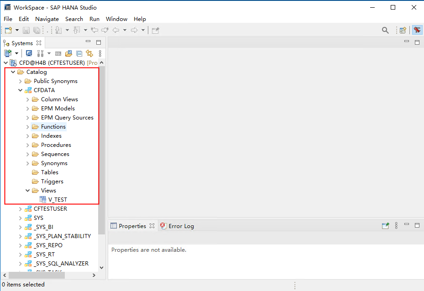Click the View Menu dots in Systems panel
Image resolution: width=424 pixels, height=291 pixels.
coord(100,53)
